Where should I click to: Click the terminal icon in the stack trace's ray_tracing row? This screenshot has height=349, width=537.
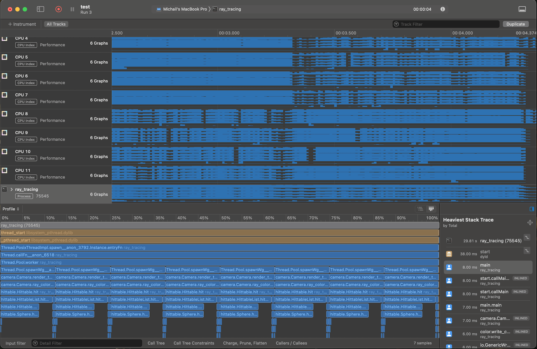click(x=449, y=241)
